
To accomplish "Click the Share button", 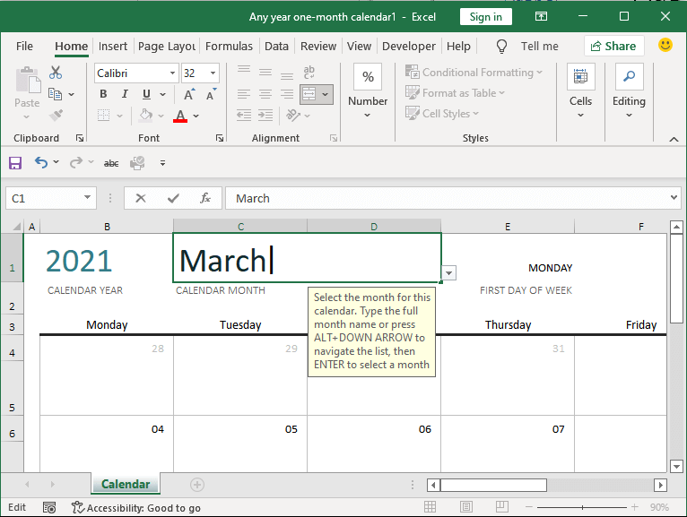I will tap(613, 46).
